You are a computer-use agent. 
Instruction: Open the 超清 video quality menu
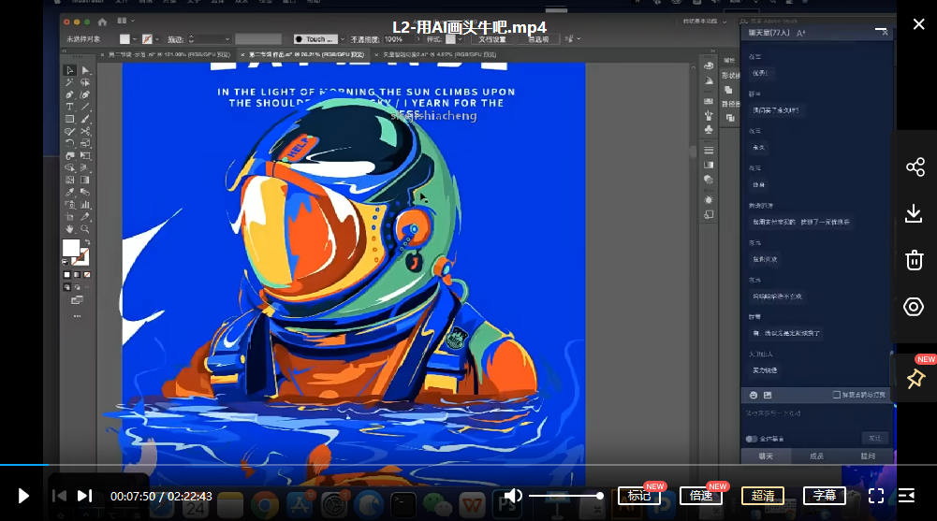[763, 496]
